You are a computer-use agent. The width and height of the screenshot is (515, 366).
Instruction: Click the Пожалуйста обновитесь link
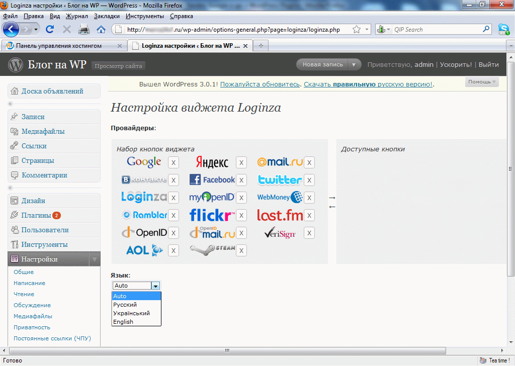point(260,84)
